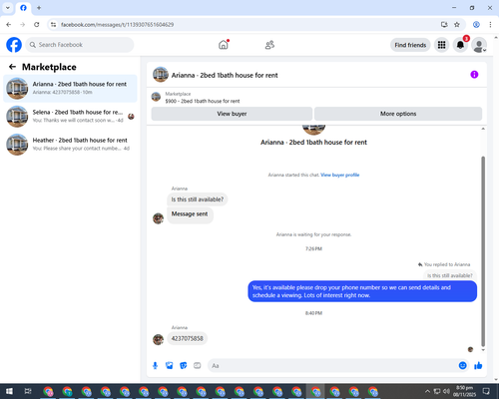
Task: Choose a GIF icon
Action: (x=198, y=366)
